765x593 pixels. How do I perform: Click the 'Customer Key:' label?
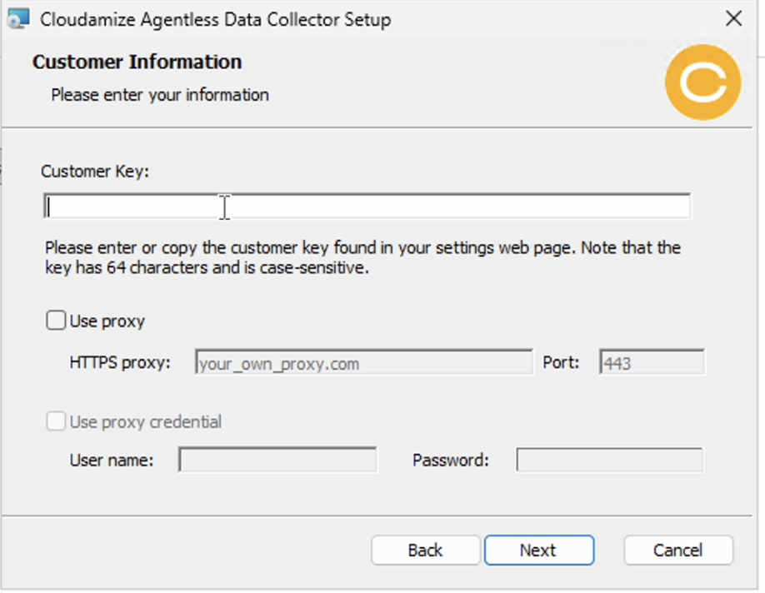click(x=95, y=172)
